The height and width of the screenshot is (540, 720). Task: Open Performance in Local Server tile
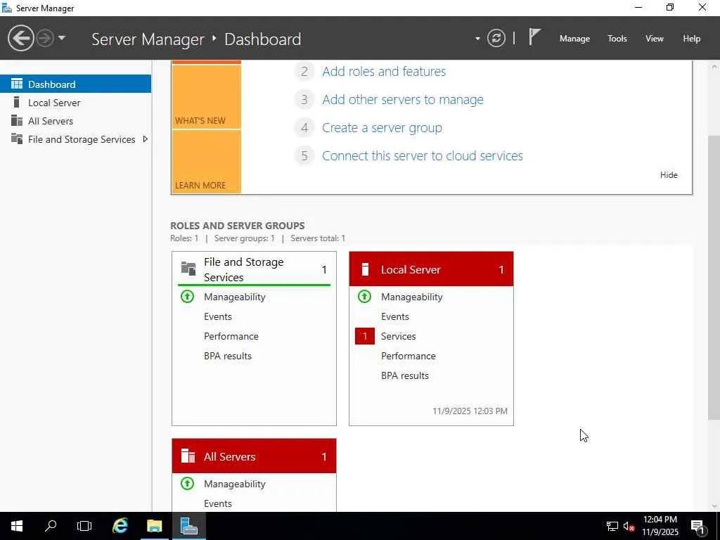[x=409, y=356]
